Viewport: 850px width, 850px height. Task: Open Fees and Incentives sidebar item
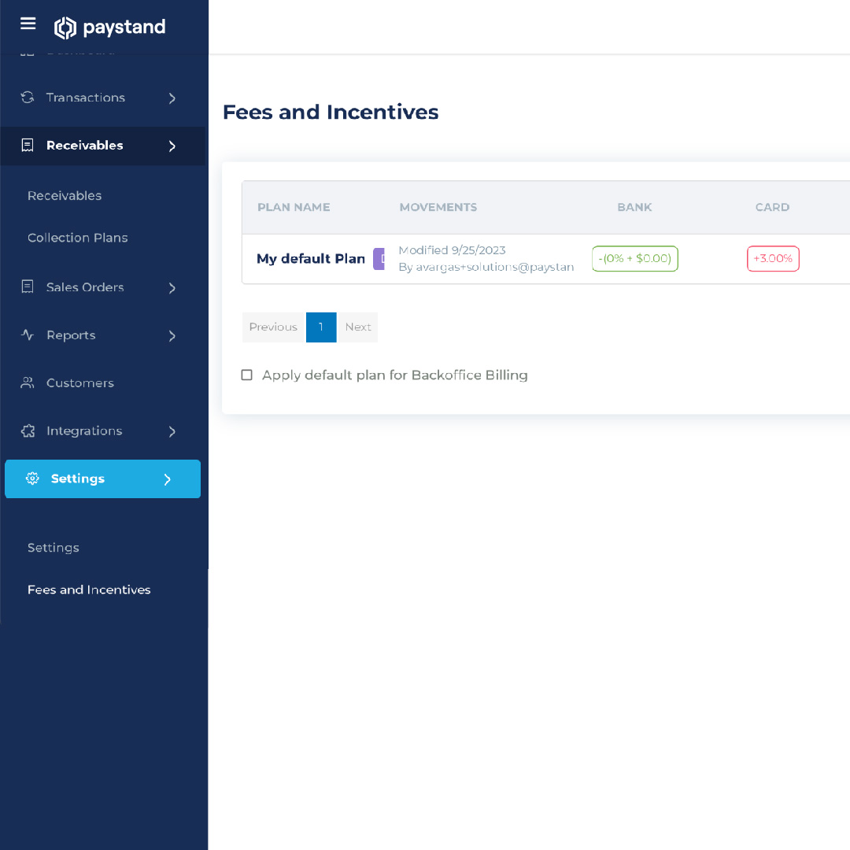89,589
